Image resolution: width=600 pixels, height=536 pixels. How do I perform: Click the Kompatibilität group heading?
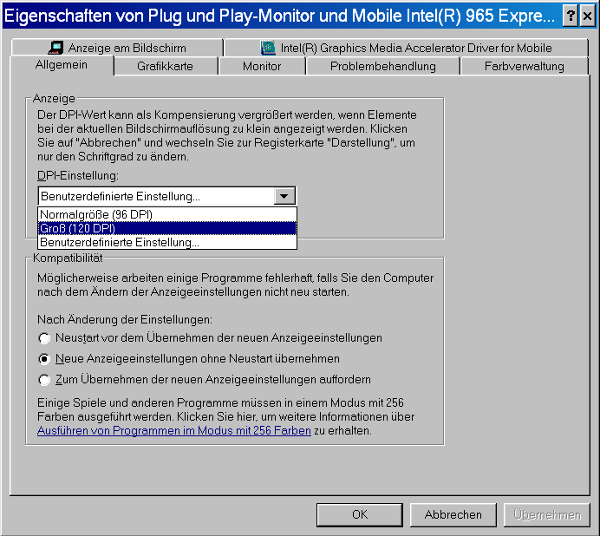point(68,258)
